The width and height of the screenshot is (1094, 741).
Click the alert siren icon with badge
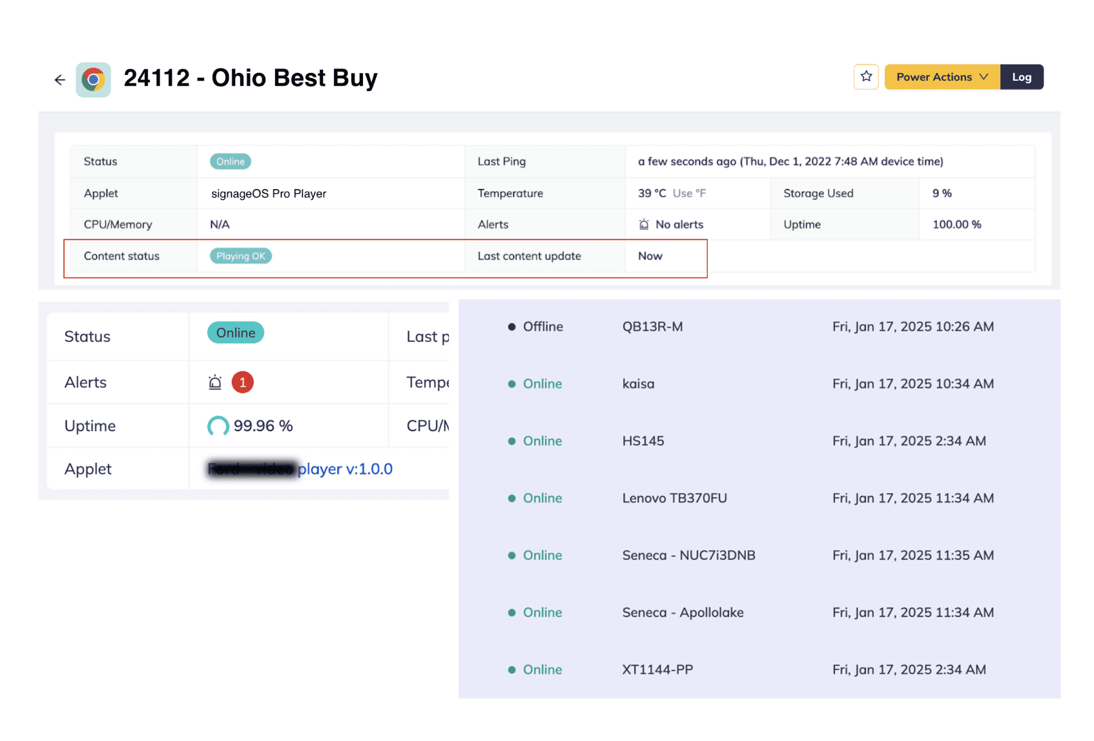(215, 383)
